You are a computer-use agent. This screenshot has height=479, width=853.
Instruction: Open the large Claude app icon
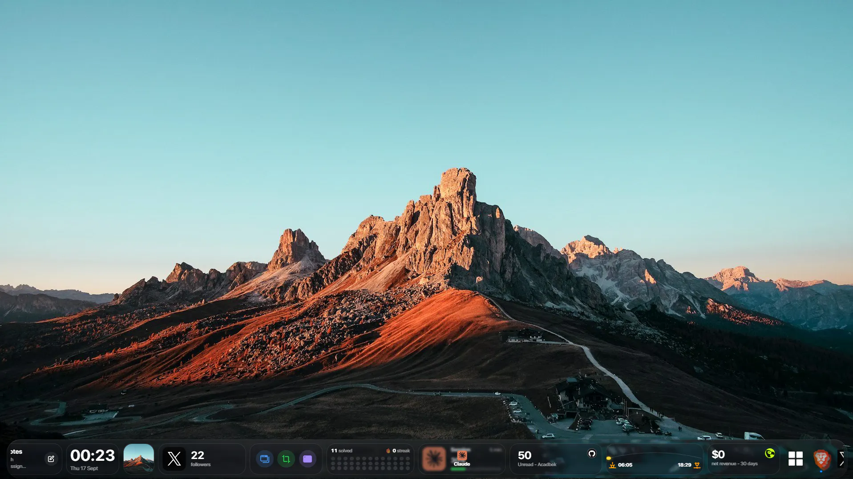[434, 459]
